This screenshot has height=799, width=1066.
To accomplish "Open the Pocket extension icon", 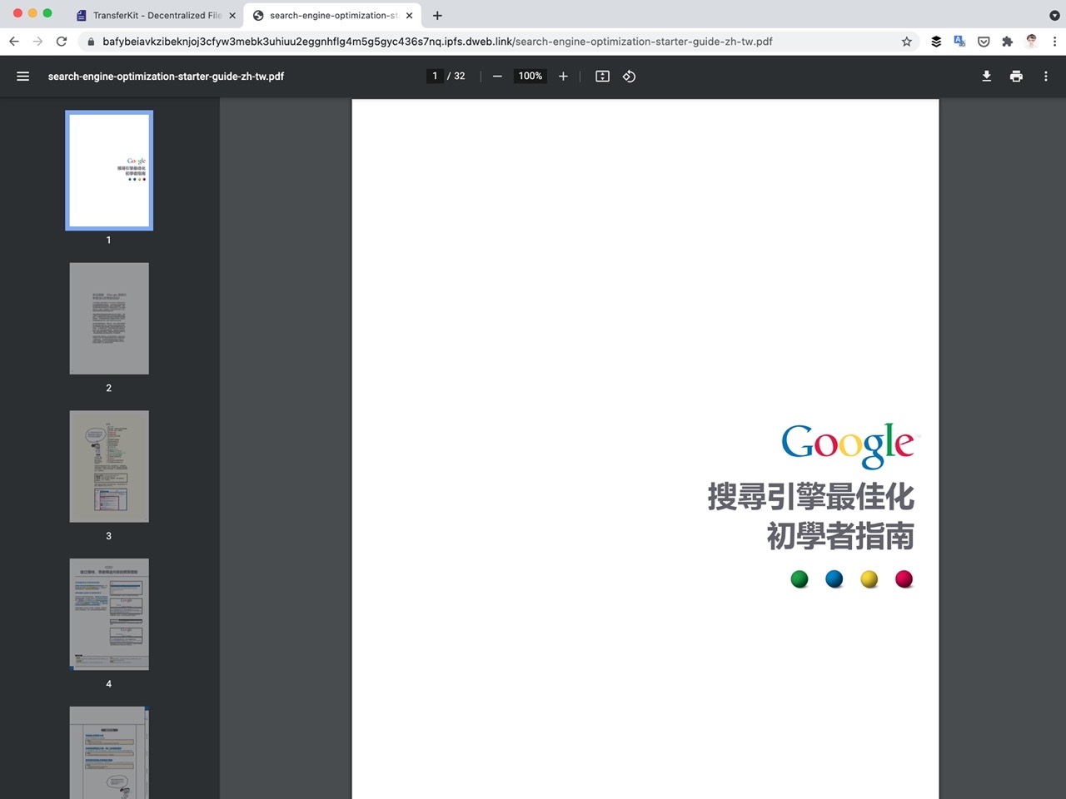I will [x=984, y=42].
